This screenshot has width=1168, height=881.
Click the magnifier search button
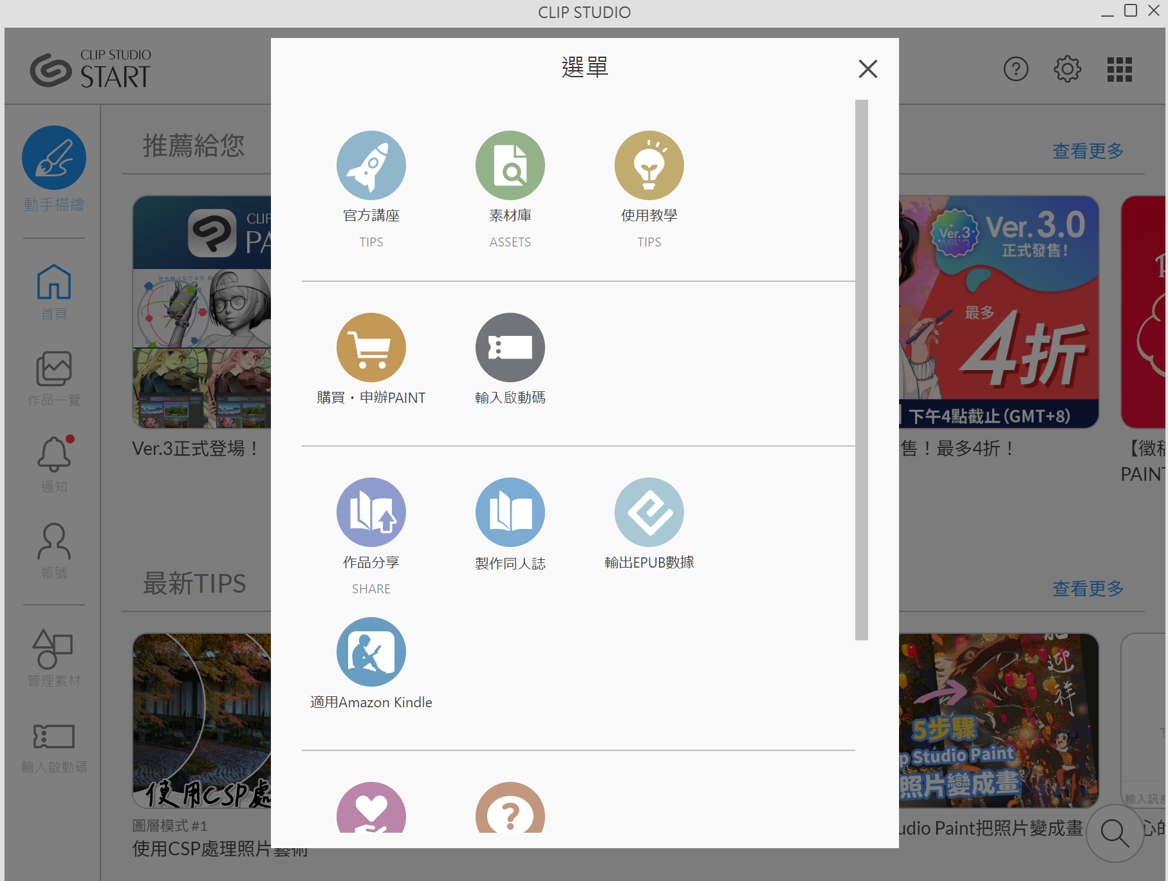(1115, 833)
